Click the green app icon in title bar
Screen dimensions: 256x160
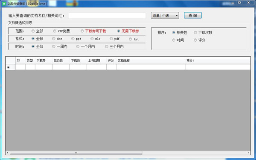(x=4, y=3)
